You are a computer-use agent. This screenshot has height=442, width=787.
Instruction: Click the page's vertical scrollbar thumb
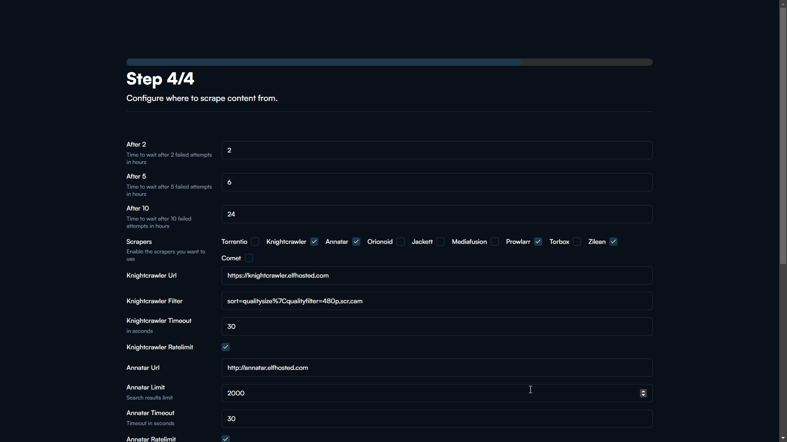click(783, 136)
